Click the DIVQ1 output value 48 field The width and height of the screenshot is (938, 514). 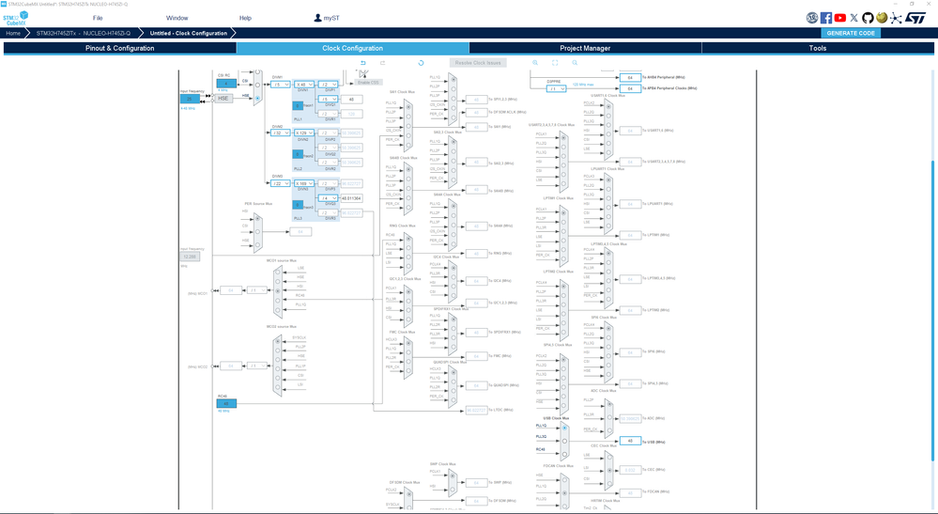click(352, 100)
